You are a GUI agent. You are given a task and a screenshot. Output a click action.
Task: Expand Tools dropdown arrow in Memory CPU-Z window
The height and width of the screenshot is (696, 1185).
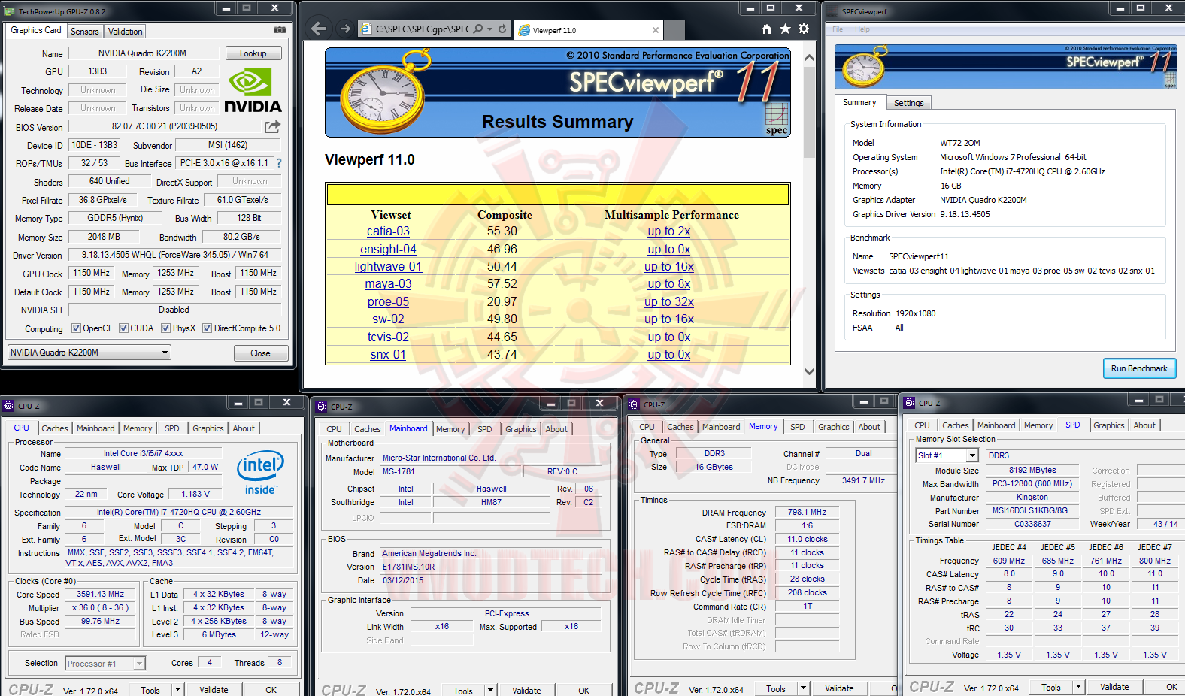803,688
